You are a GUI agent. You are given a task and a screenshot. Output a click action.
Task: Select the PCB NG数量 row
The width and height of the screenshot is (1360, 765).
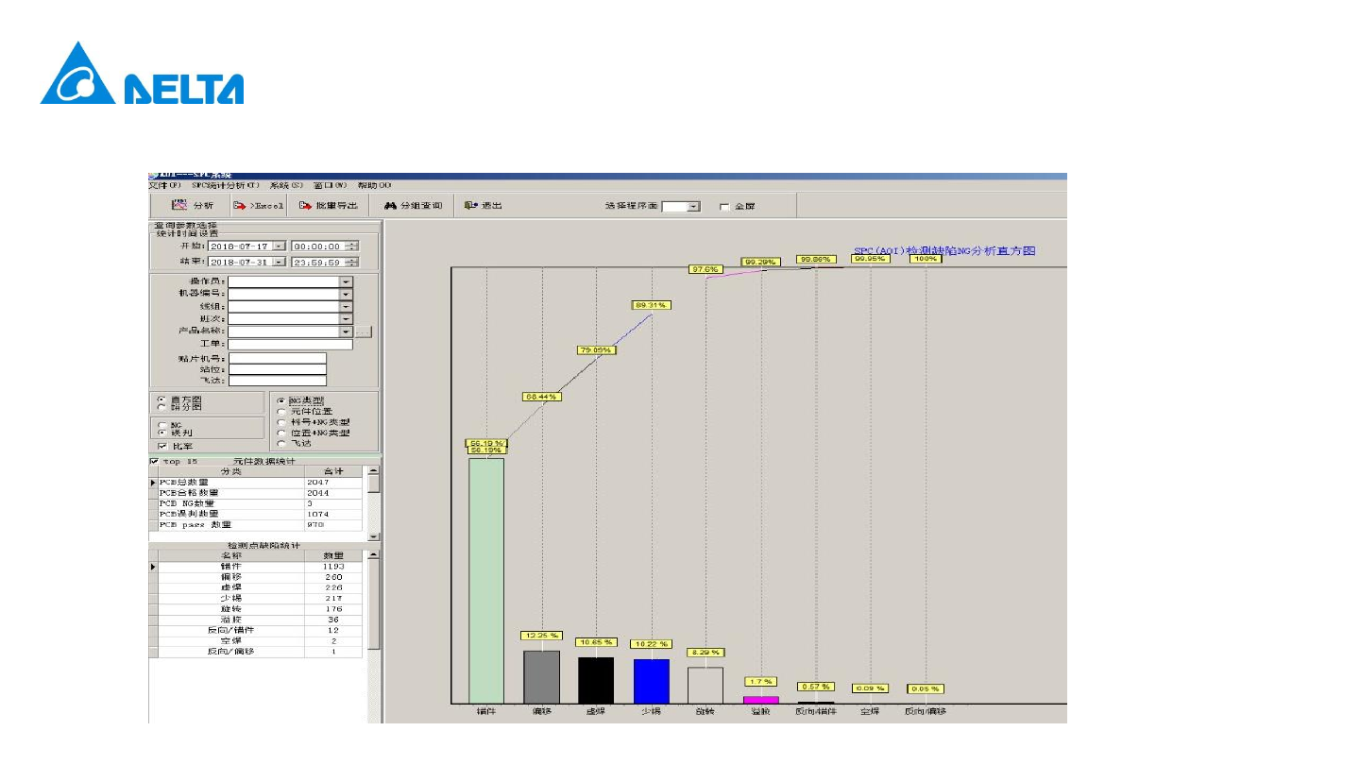[x=255, y=503]
